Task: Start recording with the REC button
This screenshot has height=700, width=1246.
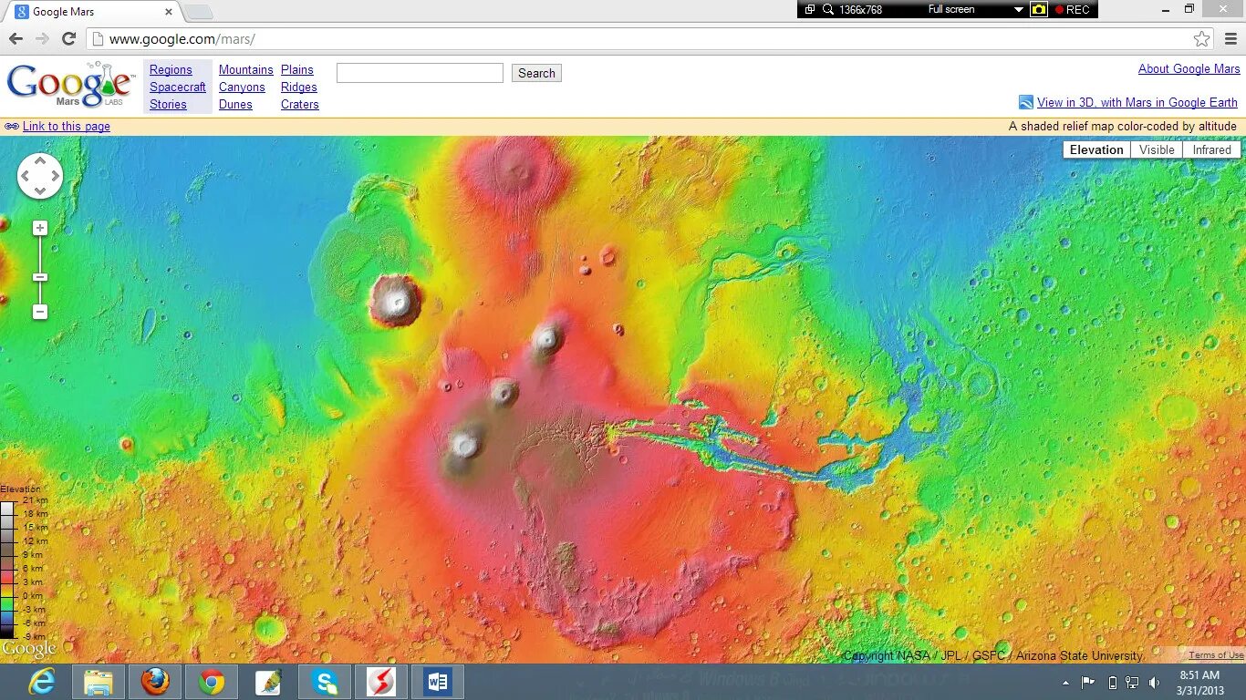Action: click(x=1073, y=9)
